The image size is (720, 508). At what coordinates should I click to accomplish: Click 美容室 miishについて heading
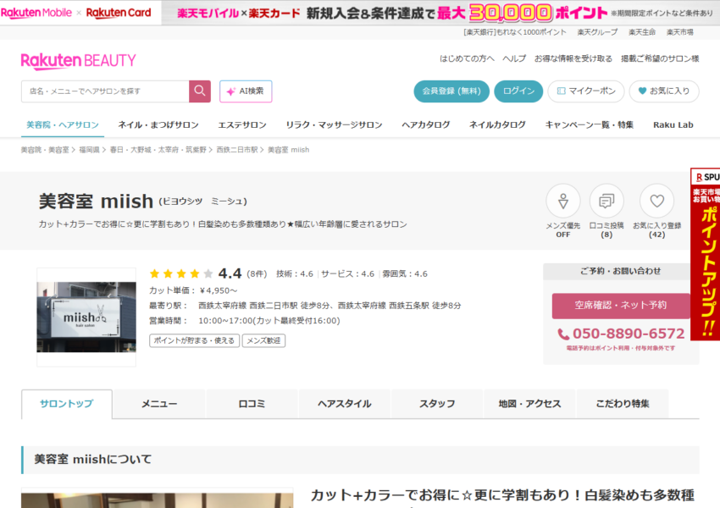93,460
